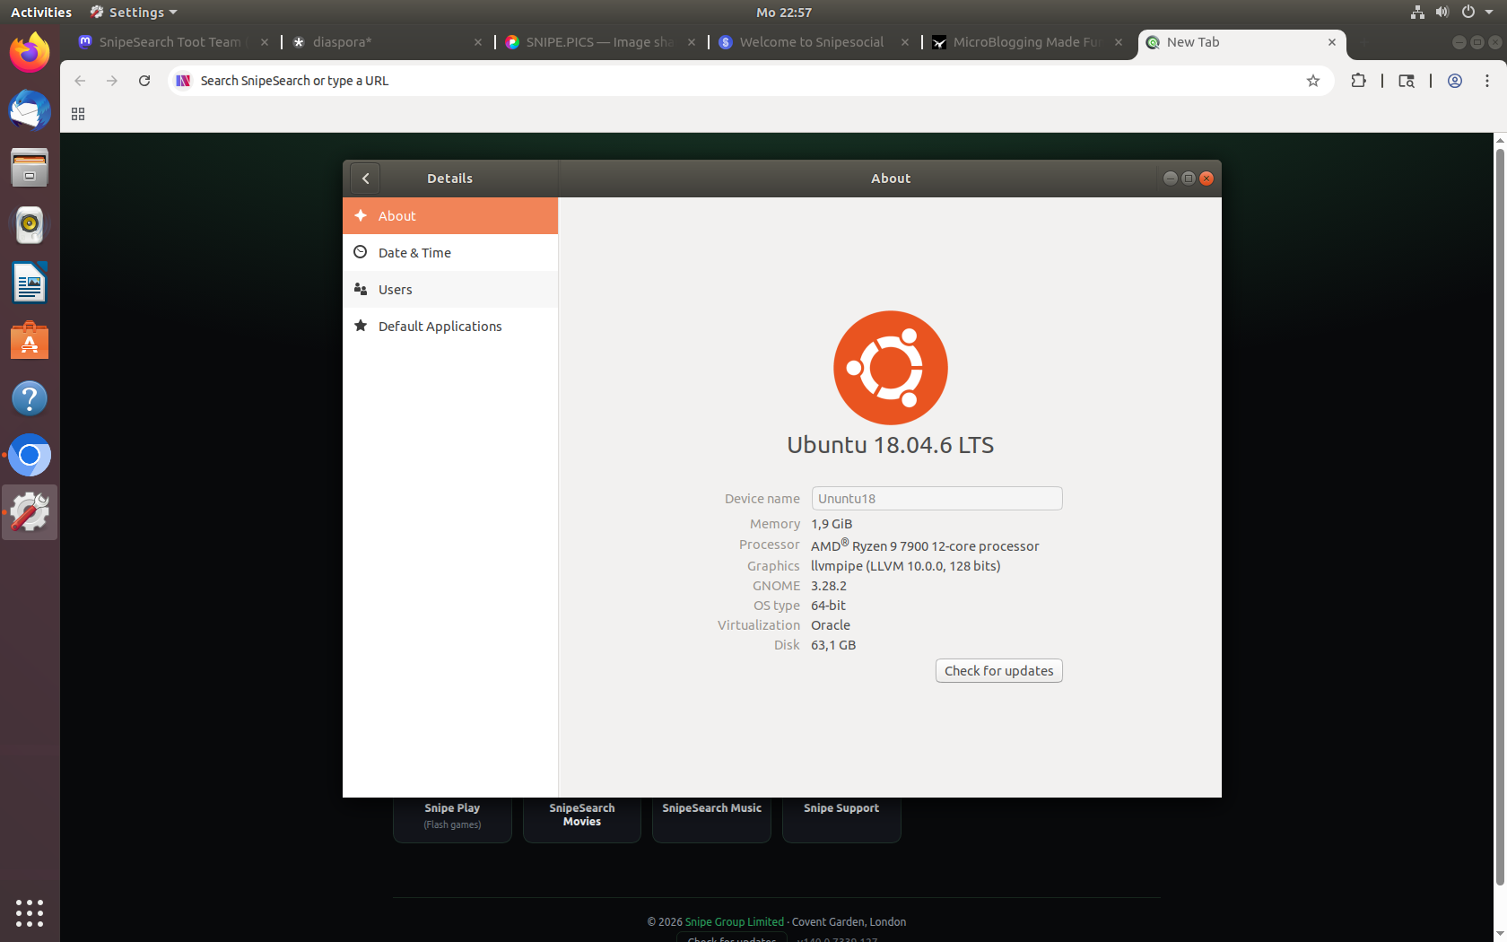Open network status icon in top bar

coord(1417,12)
